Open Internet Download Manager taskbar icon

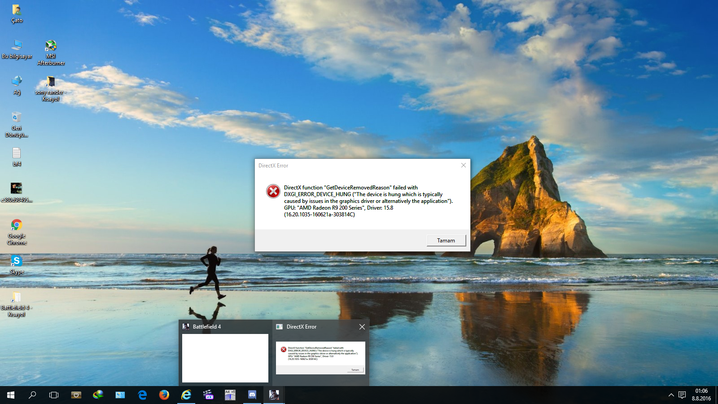98,395
